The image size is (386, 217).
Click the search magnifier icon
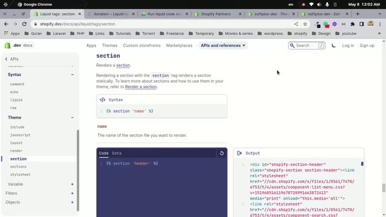[292, 46]
